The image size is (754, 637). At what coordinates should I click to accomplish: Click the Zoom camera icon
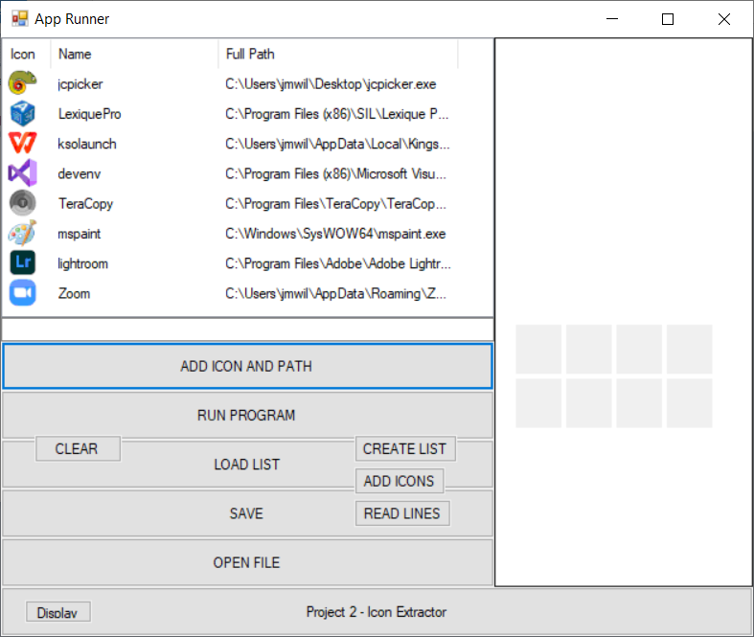click(23, 293)
